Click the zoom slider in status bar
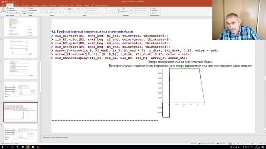Screen dimensions: 266x149 253,144
